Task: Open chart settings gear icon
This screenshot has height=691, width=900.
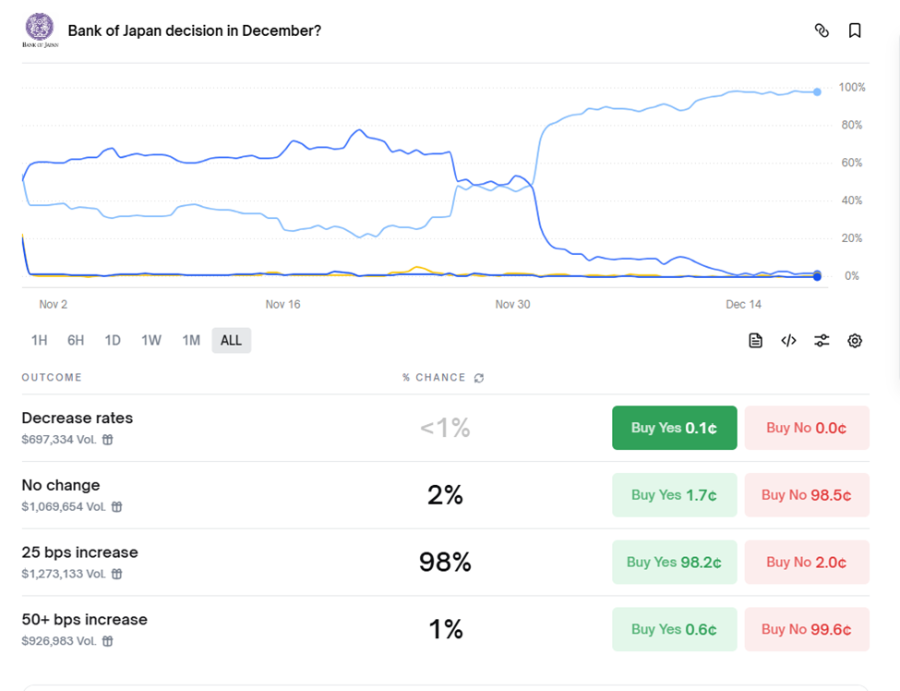Action: click(855, 341)
